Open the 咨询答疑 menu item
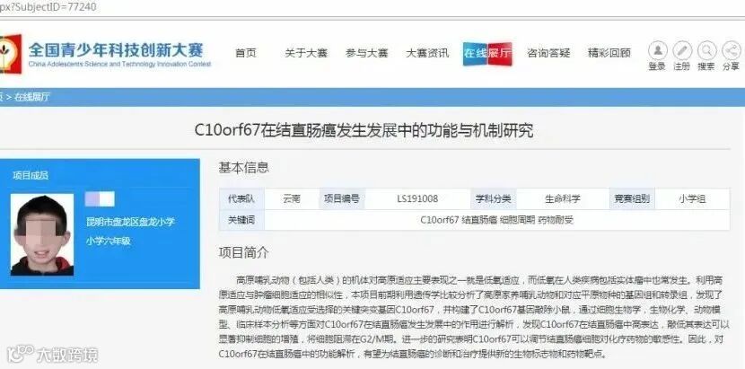 pyautogui.click(x=548, y=53)
